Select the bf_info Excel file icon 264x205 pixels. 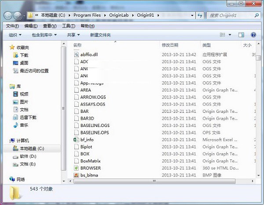tap(77, 140)
